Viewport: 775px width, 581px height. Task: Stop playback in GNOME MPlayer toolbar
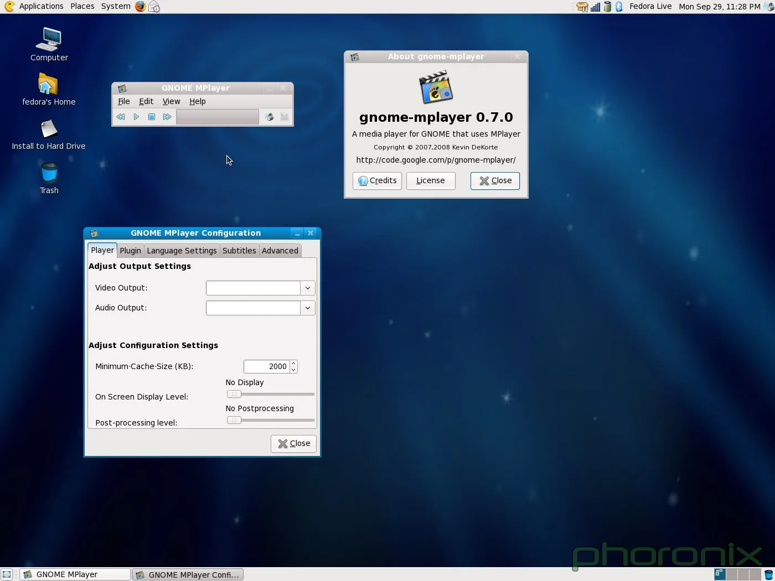(151, 117)
